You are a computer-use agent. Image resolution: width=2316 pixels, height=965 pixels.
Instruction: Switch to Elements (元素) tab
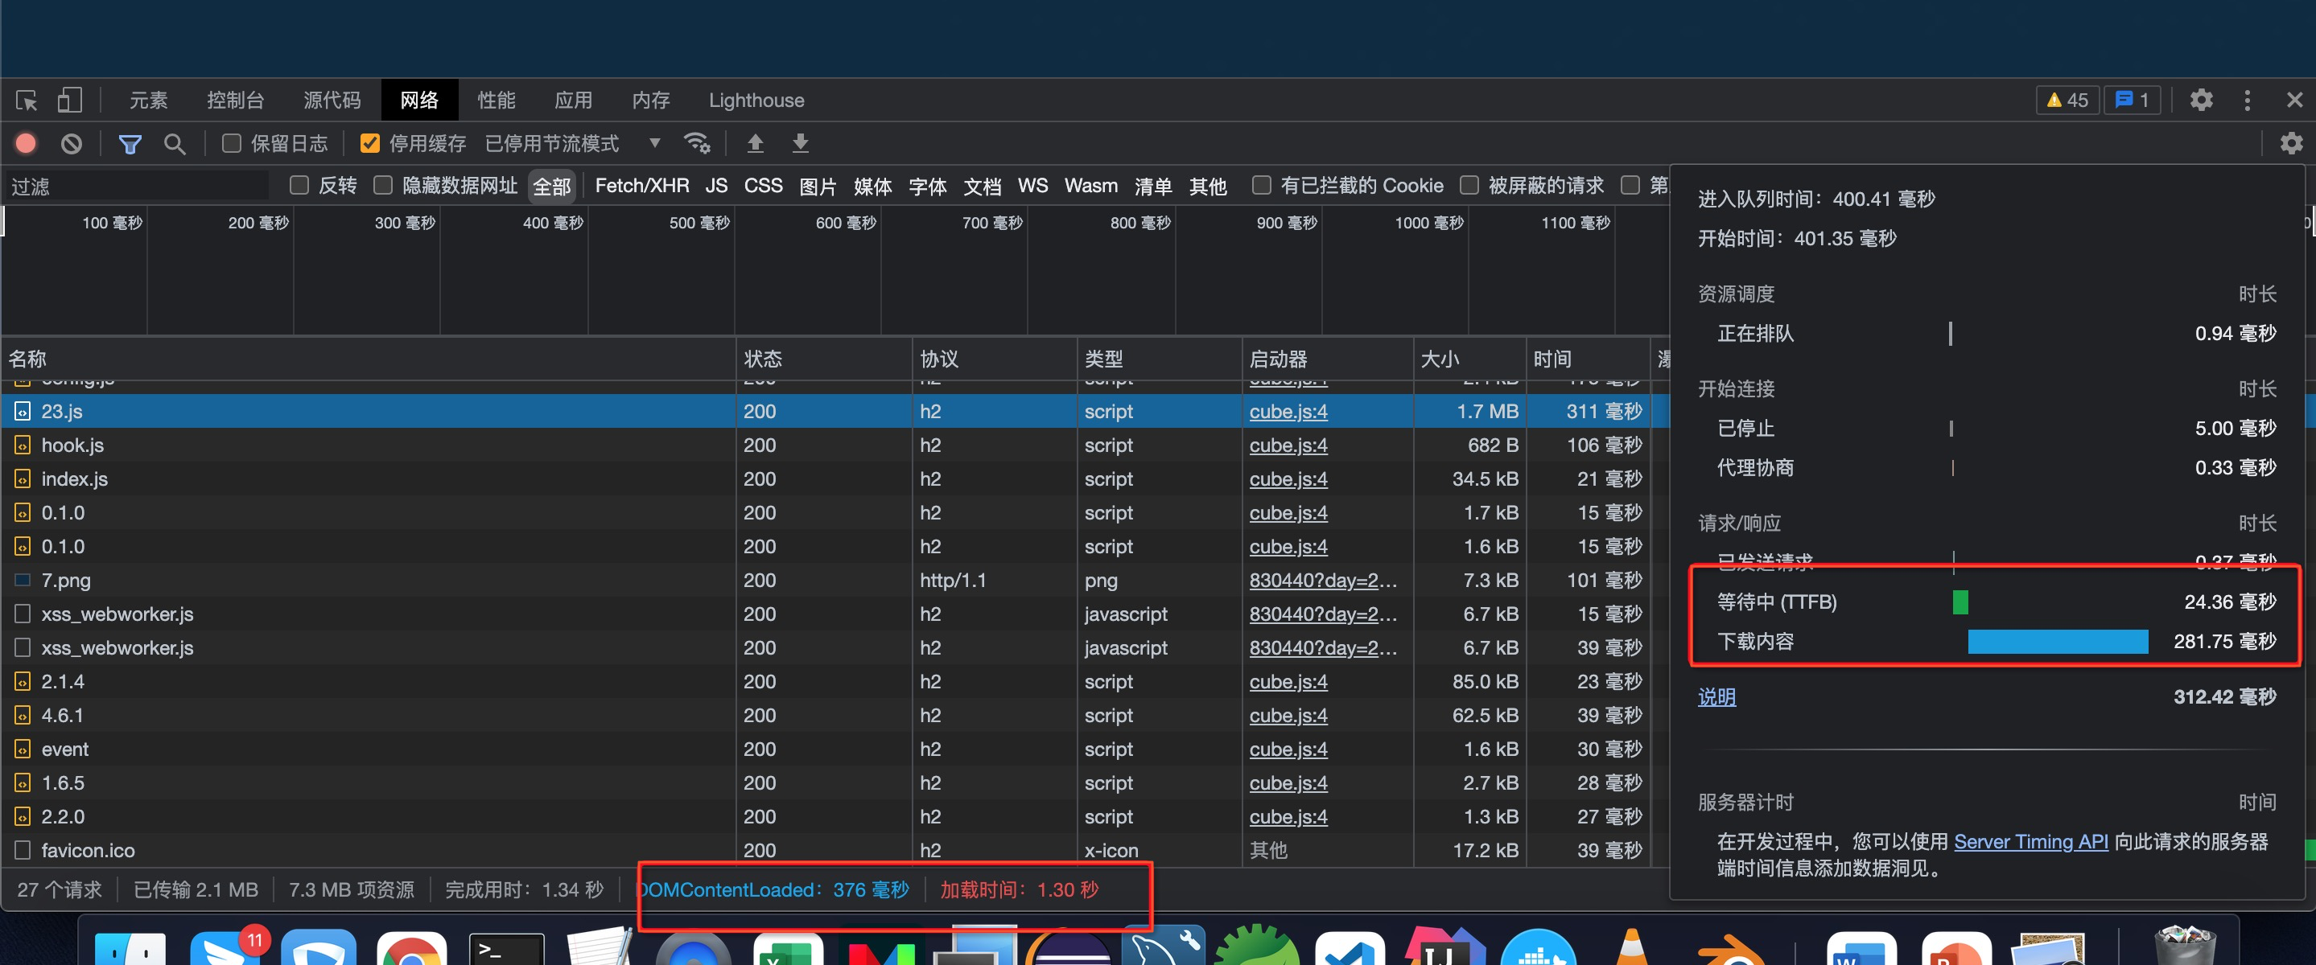coord(148,100)
